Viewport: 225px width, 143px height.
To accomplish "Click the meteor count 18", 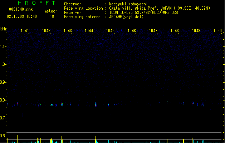I will coord(52,16).
